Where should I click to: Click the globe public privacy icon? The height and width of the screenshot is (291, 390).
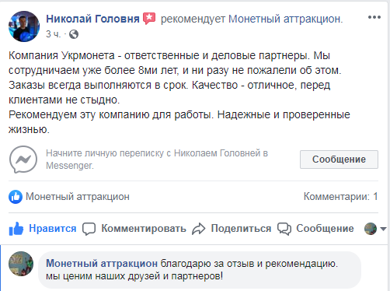tap(74, 34)
